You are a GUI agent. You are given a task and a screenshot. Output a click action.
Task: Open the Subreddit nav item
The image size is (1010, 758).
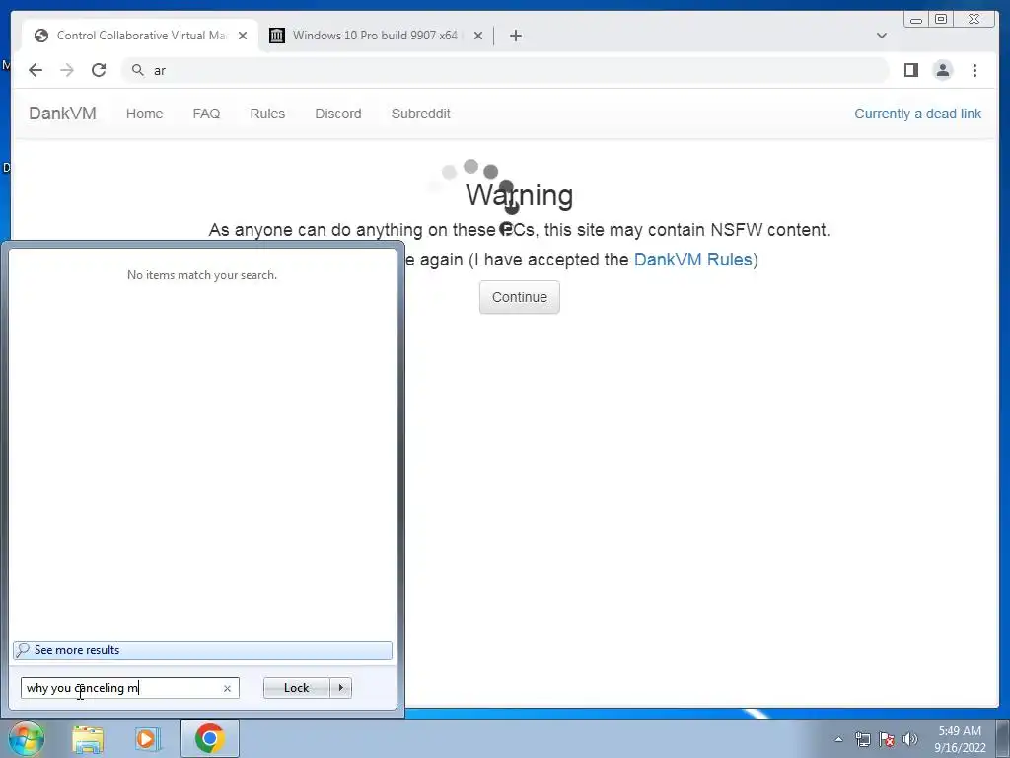420,114
